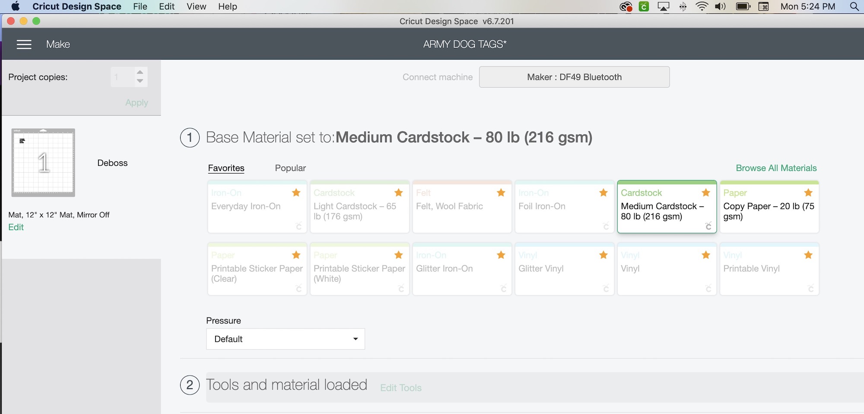The image size is (864, 414).
Task: Click the Project copies number field
Action: tap(122, 77)
